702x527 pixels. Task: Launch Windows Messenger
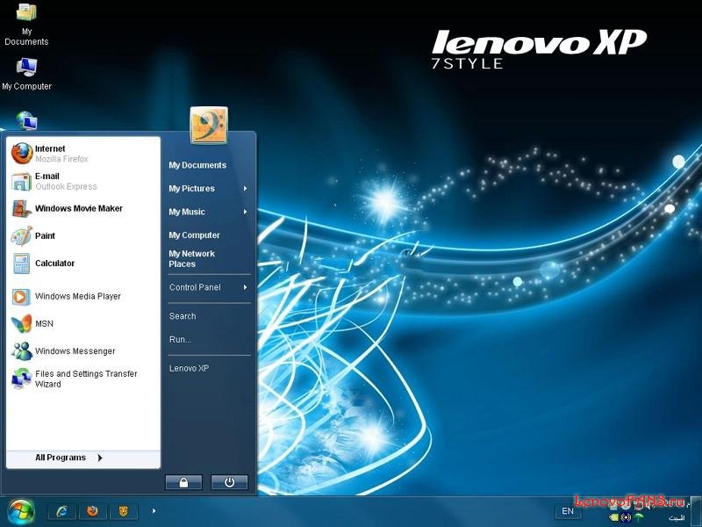coord(75,351)
